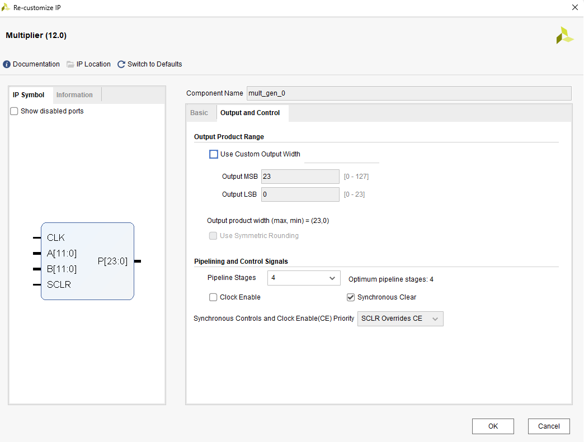This screenshot has height=442, width=584.
Task: Click the Switch to Defaults refresh icon
Action: tap(121, 64)
